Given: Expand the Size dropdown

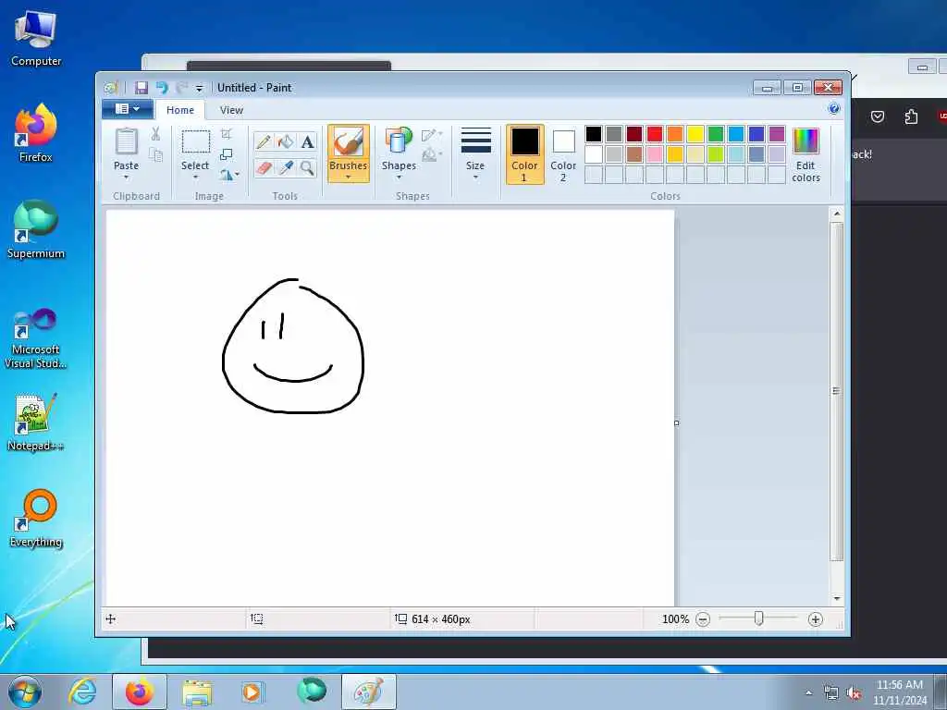Looking at the screenshot, I should pyautogui.click(x=475, y=154).
